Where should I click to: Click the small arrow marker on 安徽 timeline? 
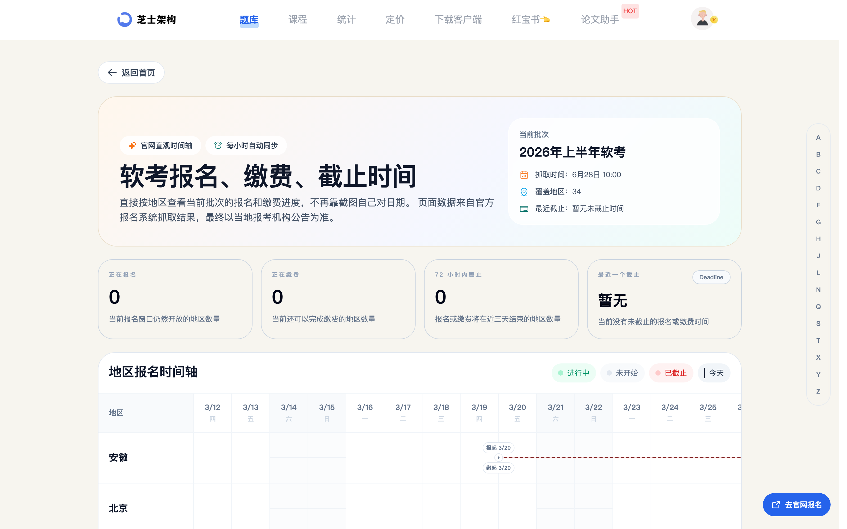(498, 458)
